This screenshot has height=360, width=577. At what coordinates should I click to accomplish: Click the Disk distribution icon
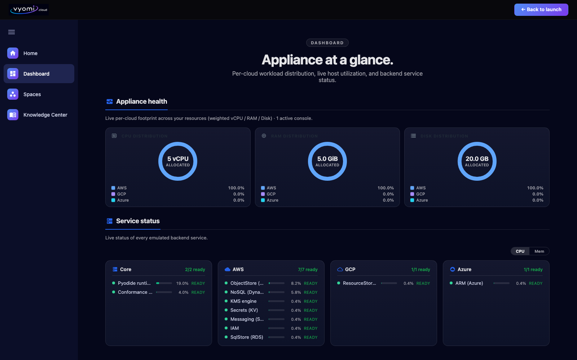click(413, 136)
